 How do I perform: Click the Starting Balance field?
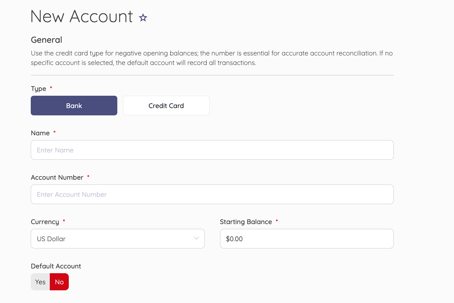pos(307,239)
